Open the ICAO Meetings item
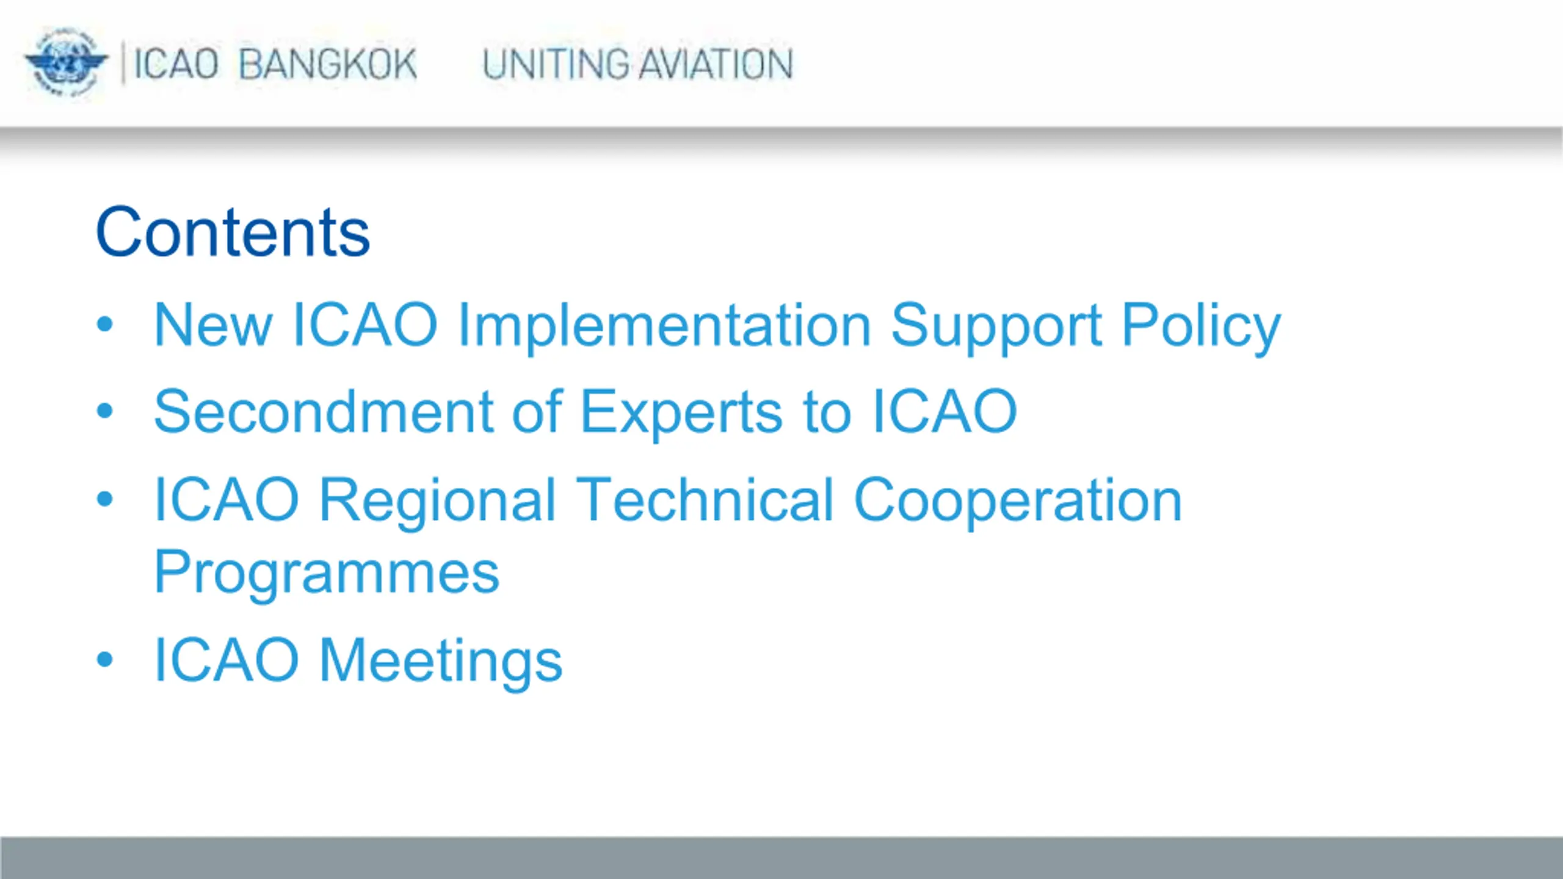Screen dimensions: 1563x879 [x=358, y=661]
